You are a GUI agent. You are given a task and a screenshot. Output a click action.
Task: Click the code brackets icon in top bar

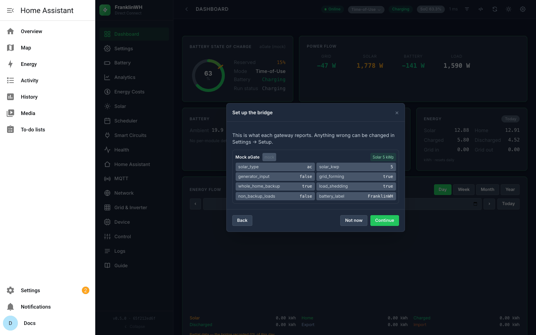[x=481, y=9]
